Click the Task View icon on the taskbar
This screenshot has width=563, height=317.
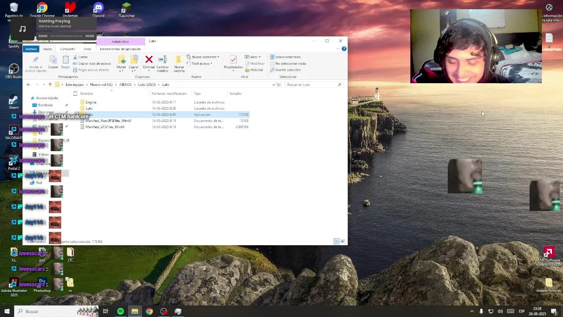coord(106,311)
